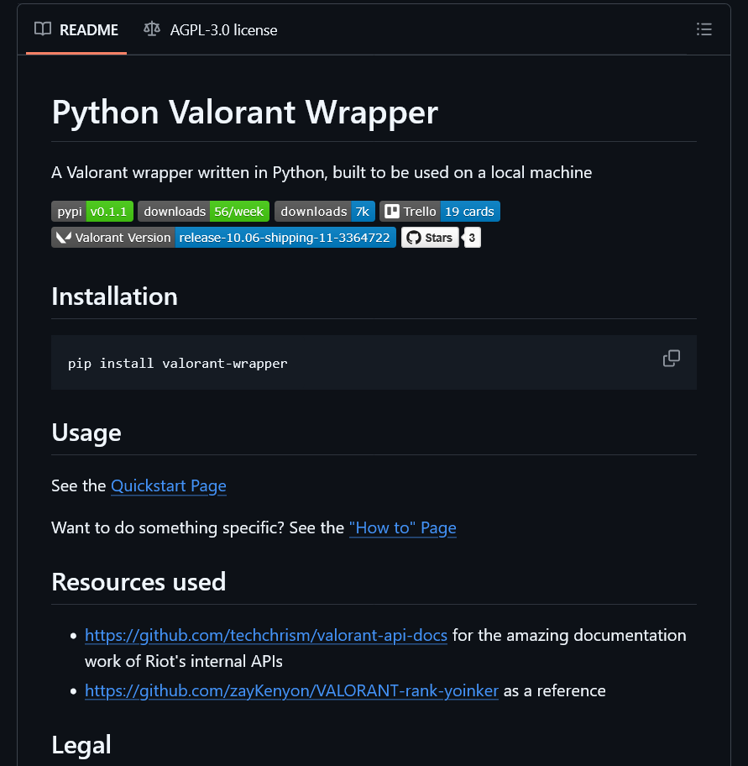Switch to the AGPL-3.0 license tab
The width and height of the screenshot is (748, 766).
coord(211,30)
